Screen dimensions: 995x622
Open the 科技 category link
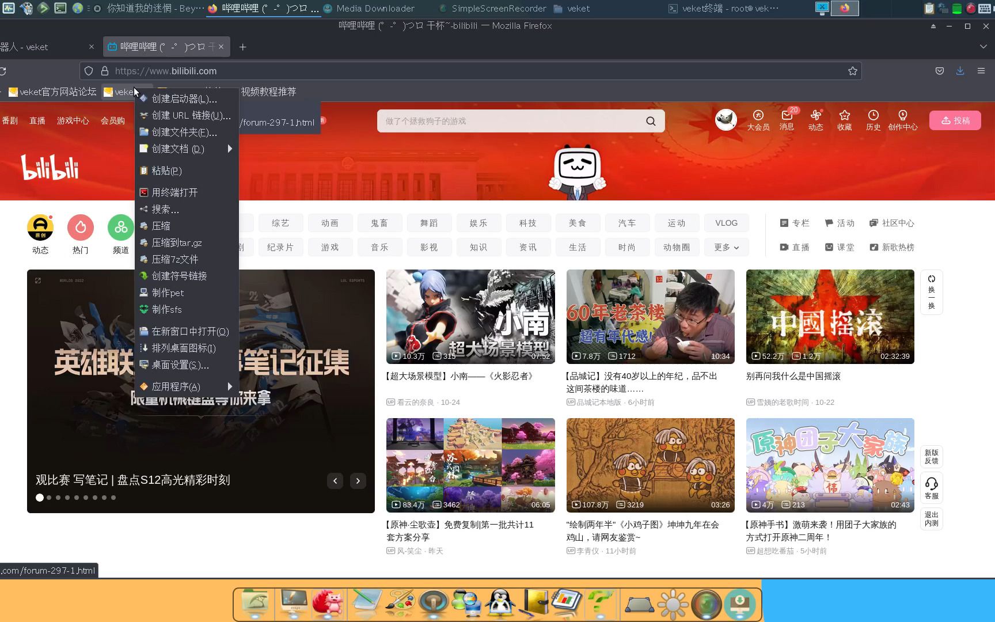(x=528, y=223)
